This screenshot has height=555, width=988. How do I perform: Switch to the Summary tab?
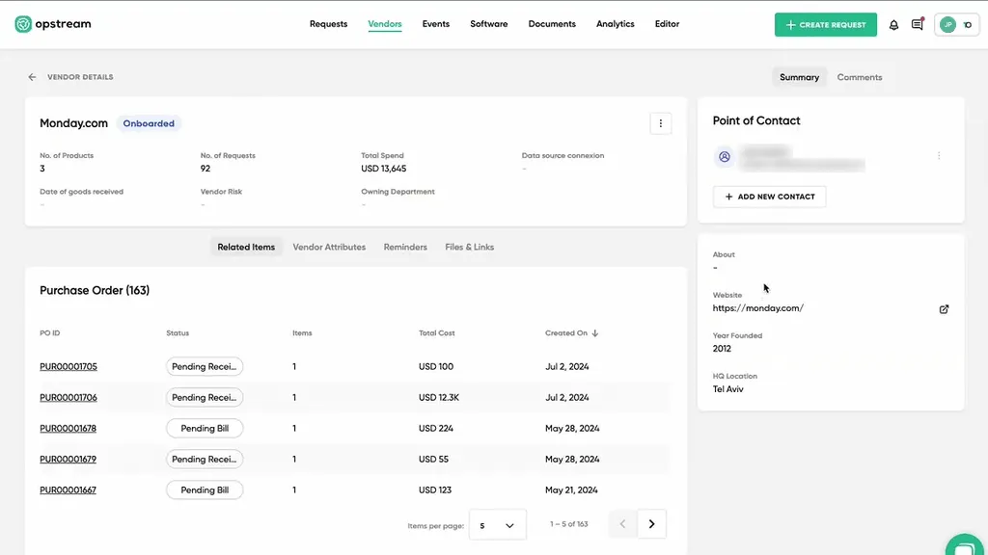point(799,77)
